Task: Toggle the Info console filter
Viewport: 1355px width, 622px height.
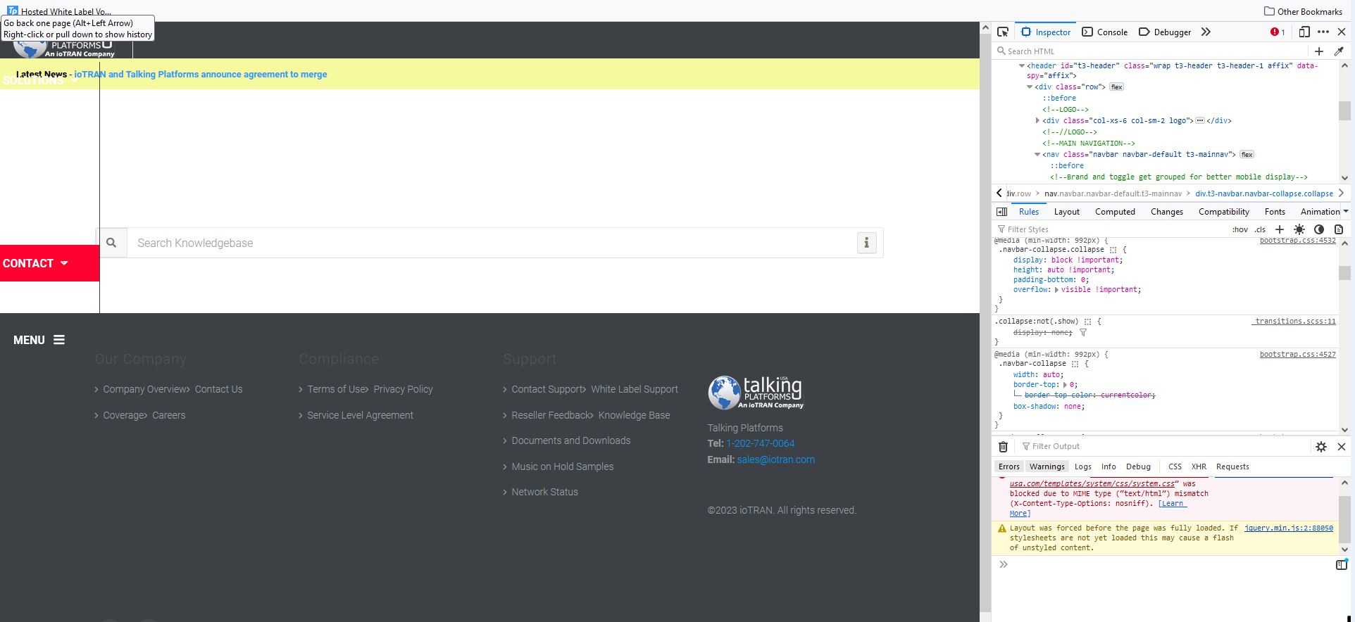Action: 1109,467
